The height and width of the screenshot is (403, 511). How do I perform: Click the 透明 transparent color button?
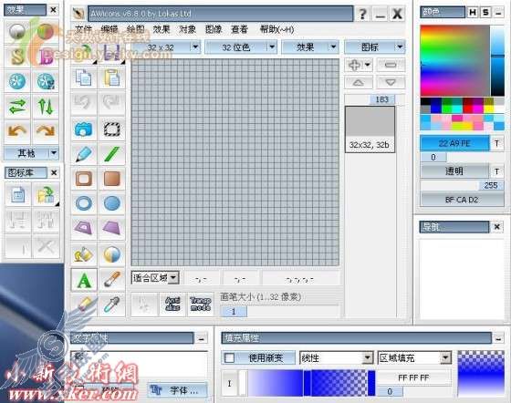point(454,171)
